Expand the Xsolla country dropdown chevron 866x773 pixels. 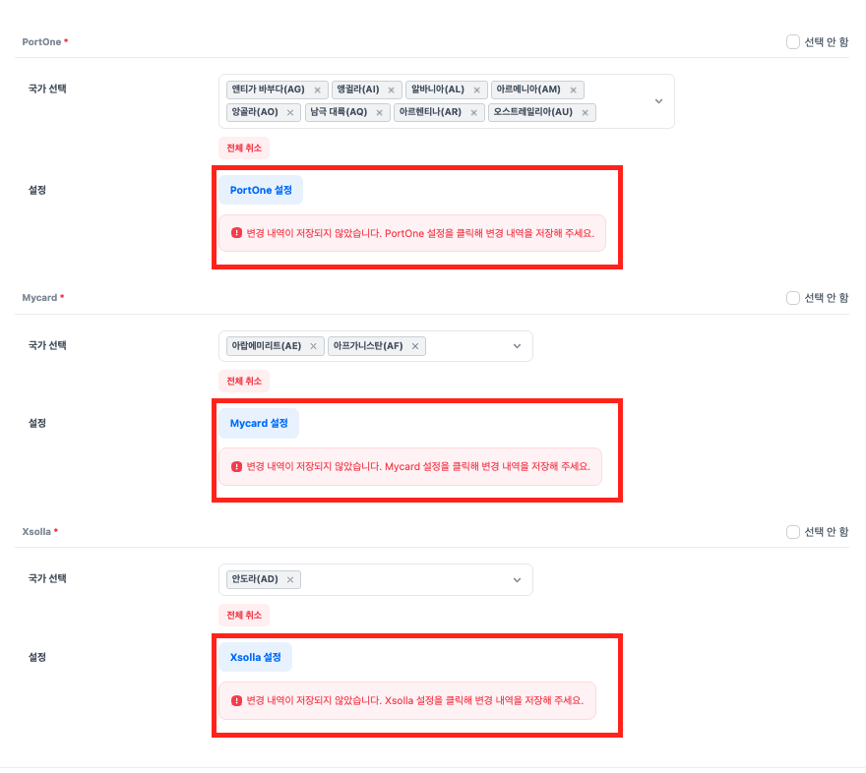pos(517,580)
